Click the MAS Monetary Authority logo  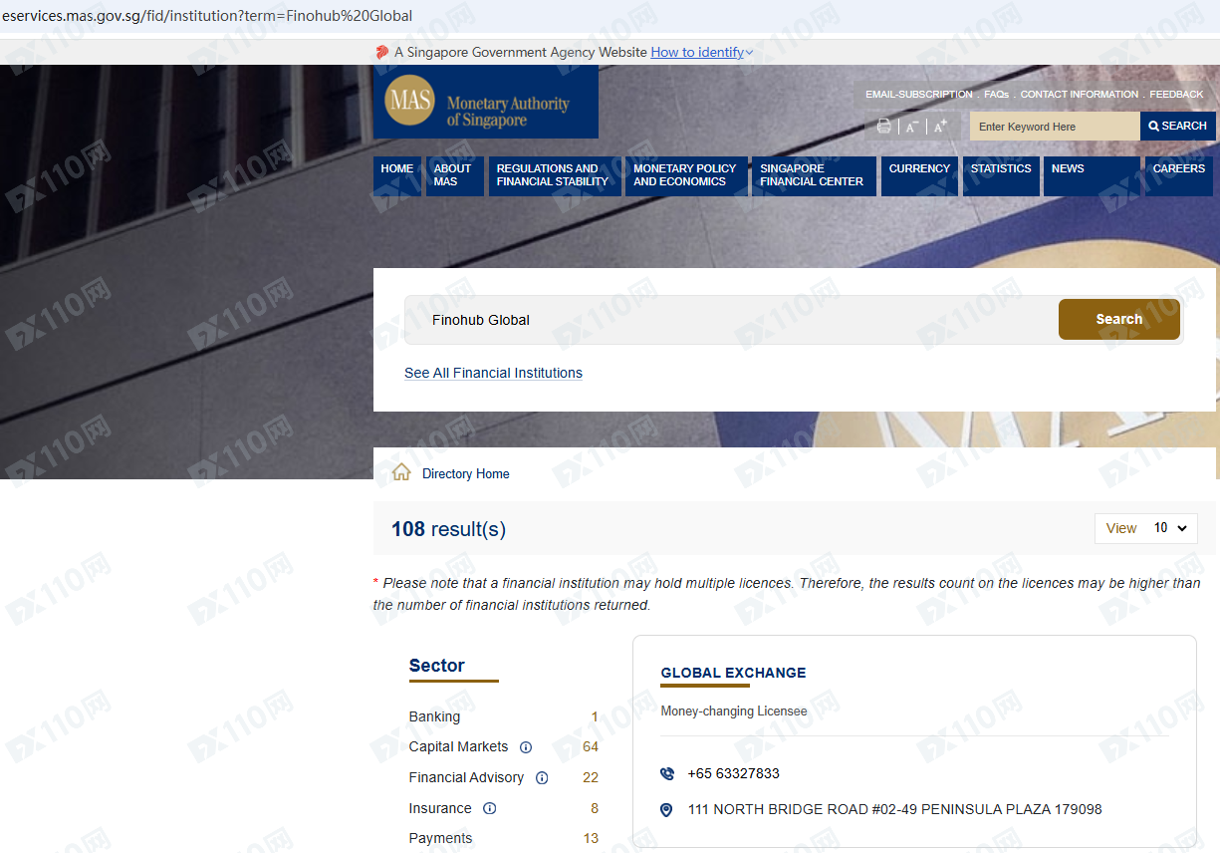485,103
